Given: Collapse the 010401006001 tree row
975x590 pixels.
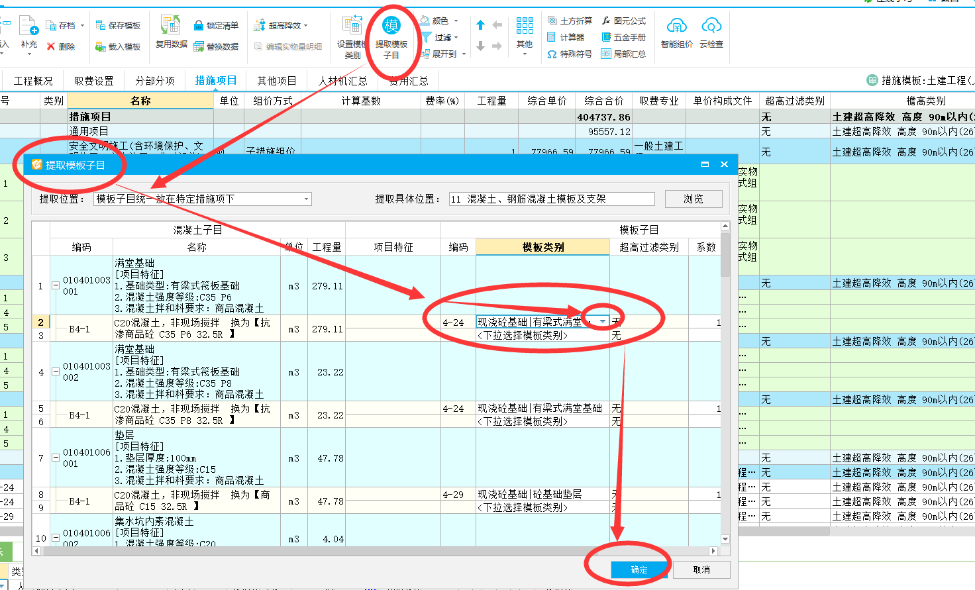Looking at the screenshot, I should (56, 458).
